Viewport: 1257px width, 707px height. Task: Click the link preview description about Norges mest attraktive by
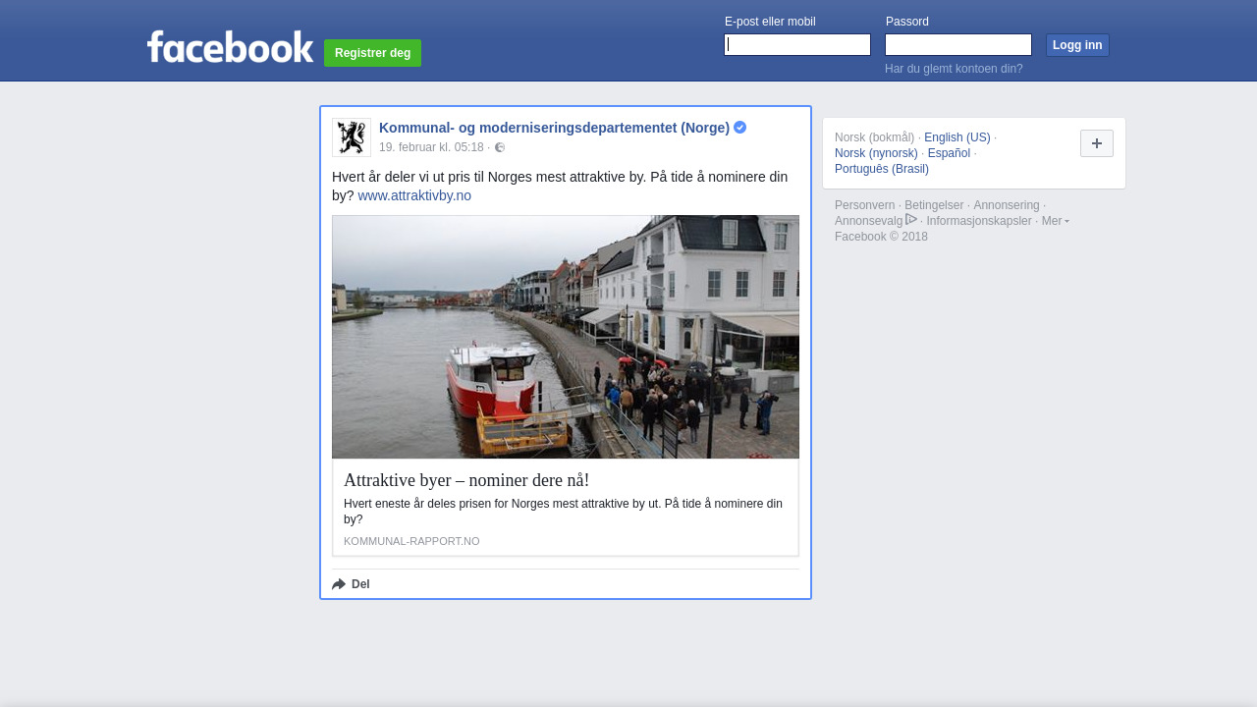(563, 512)
